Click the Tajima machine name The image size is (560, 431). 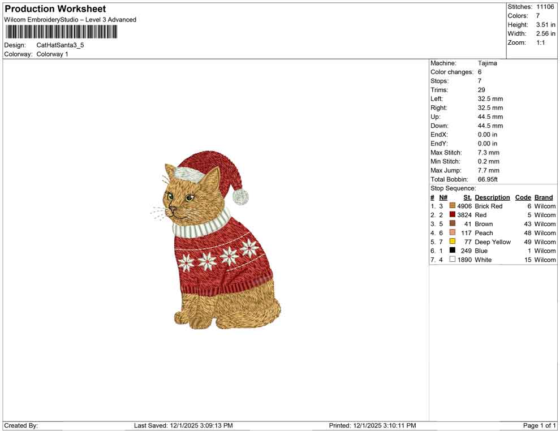click(x=488, y=63)
